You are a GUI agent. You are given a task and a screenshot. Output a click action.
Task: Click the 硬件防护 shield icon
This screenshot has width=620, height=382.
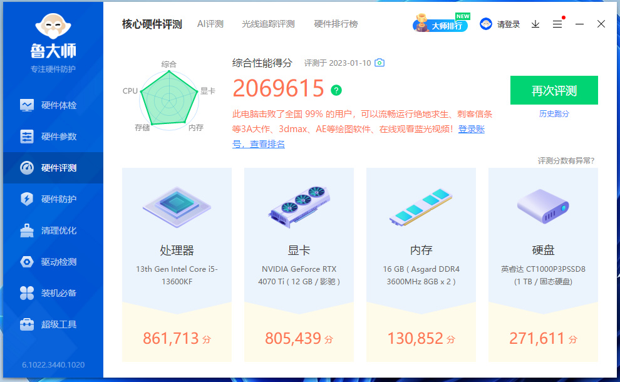(27, 199)
